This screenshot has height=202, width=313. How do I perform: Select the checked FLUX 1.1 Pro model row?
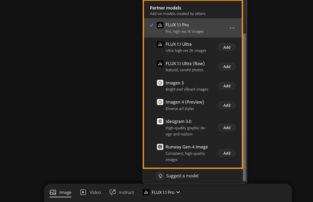(x=188, y=28)
